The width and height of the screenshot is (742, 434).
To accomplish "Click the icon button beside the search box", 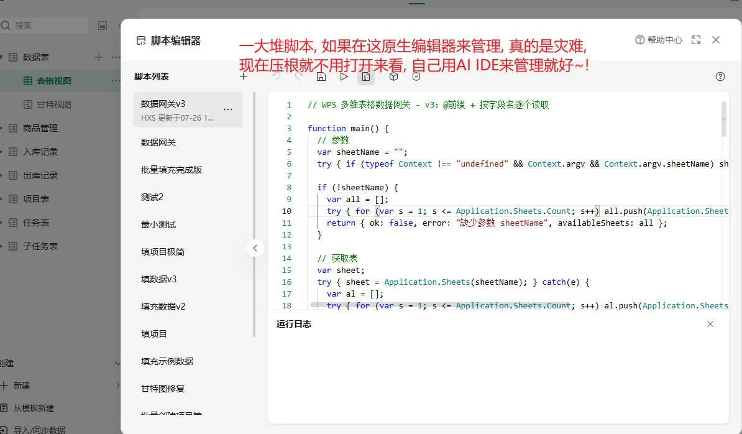I will click(x=102, y=25).
